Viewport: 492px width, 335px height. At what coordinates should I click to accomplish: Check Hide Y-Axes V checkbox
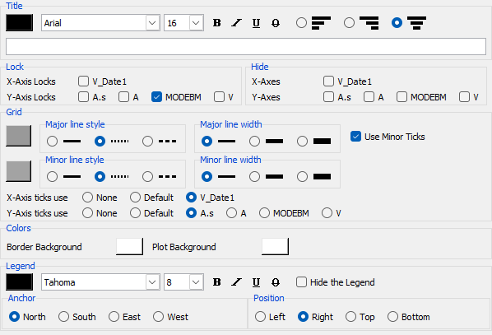point(464,97)
